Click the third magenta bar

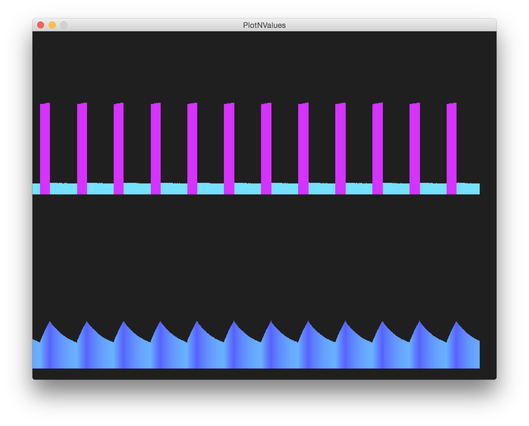(x=119, y=145)
